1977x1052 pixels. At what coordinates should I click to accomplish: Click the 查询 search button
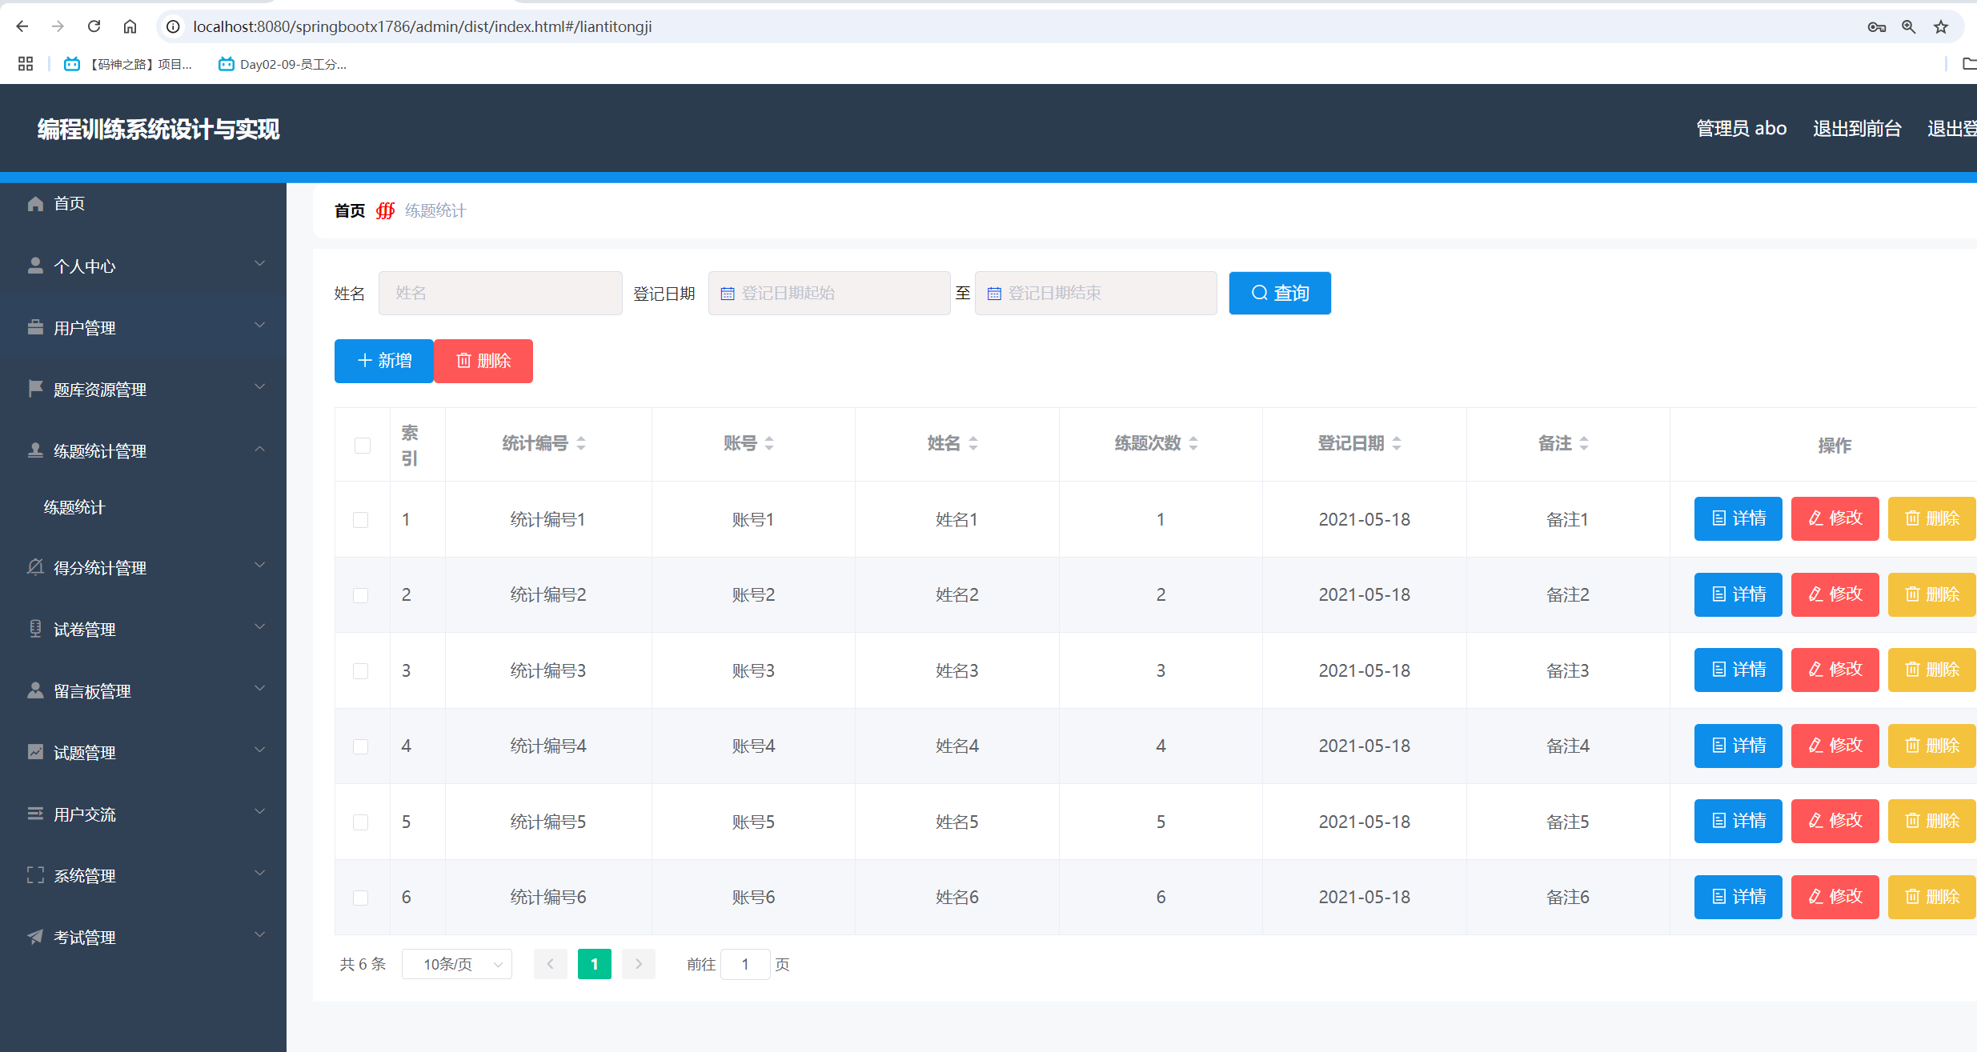tap(1280, 293)
